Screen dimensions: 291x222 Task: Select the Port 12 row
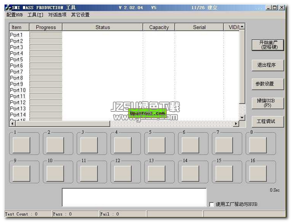(x=124, y=102)
